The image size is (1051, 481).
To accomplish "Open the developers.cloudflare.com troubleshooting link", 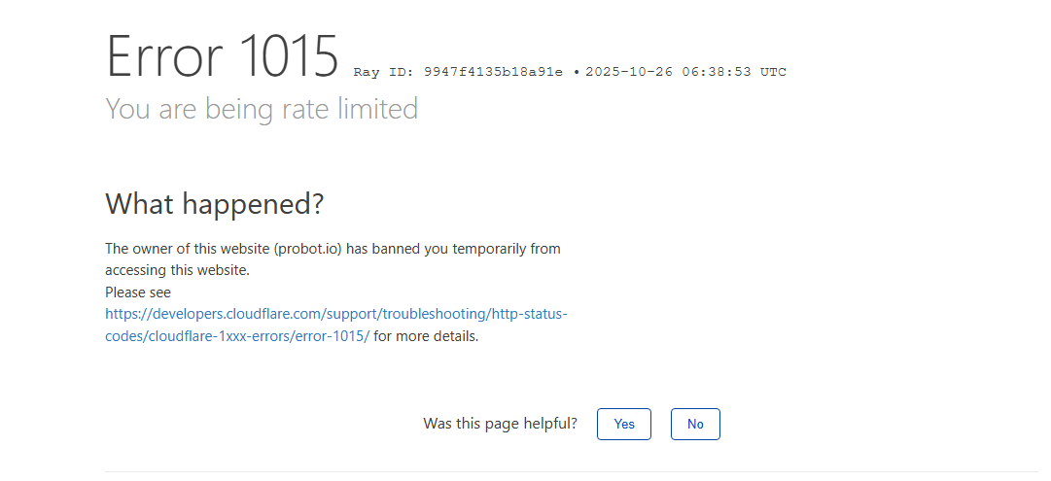I will 335,314.
